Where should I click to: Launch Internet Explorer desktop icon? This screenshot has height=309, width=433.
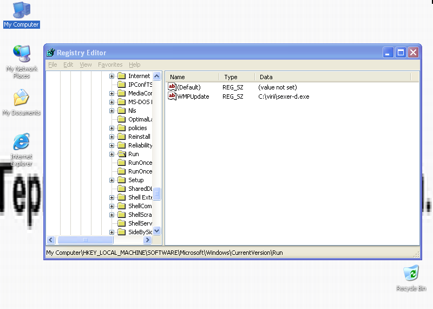click(x=22, y=150)
